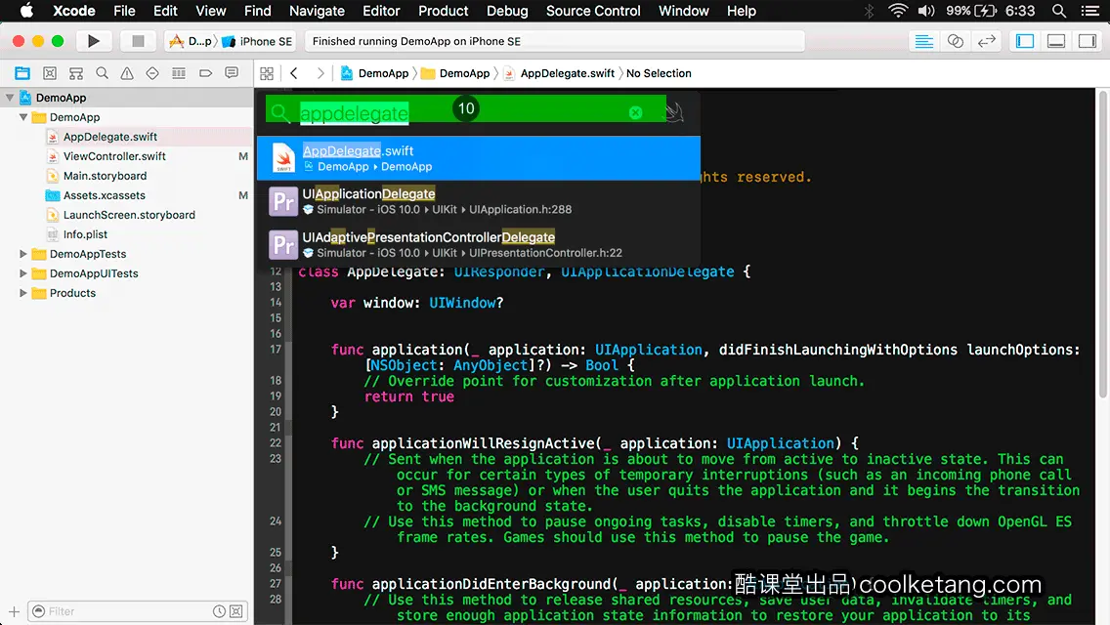1110x625 pixels.
Task: Run the app with the Play button
Action: pos(94,41)
